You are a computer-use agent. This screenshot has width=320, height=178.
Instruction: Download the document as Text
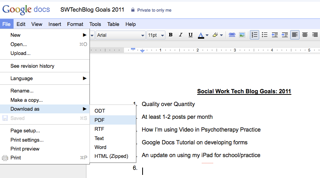click(x=113, y=138)
